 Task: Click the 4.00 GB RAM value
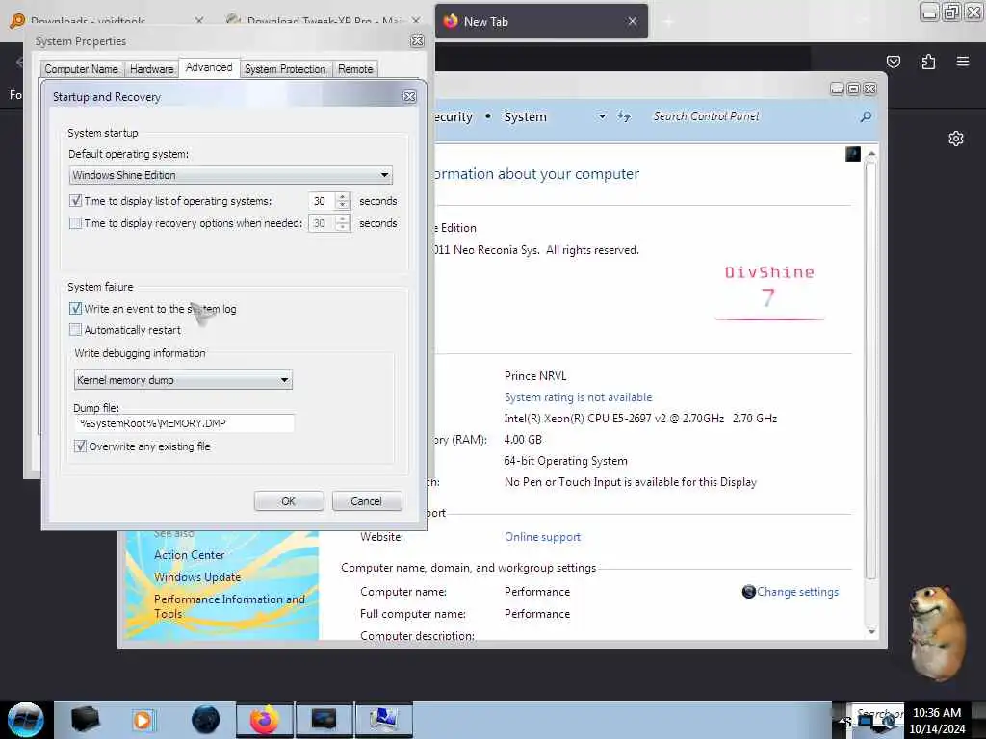(x=523, y=439)
